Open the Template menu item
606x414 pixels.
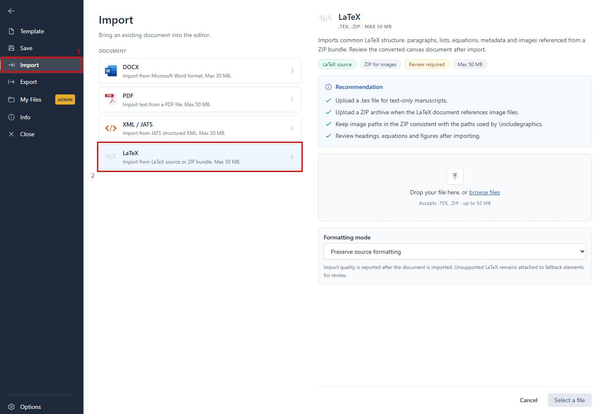coord(42,31)
